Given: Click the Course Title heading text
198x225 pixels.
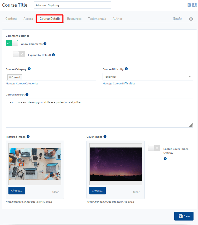Looking at the screenshot, I should coord(15,5).
